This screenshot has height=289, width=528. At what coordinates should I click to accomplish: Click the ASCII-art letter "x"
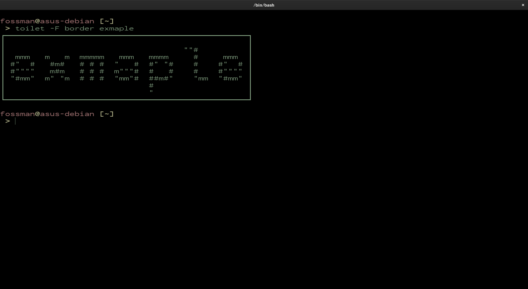(x=57, y=68)
